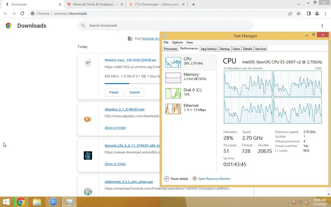Screen dimensions: 331x207
Task: Open qBittorrent from the taskbar
Action: point(53,202)
